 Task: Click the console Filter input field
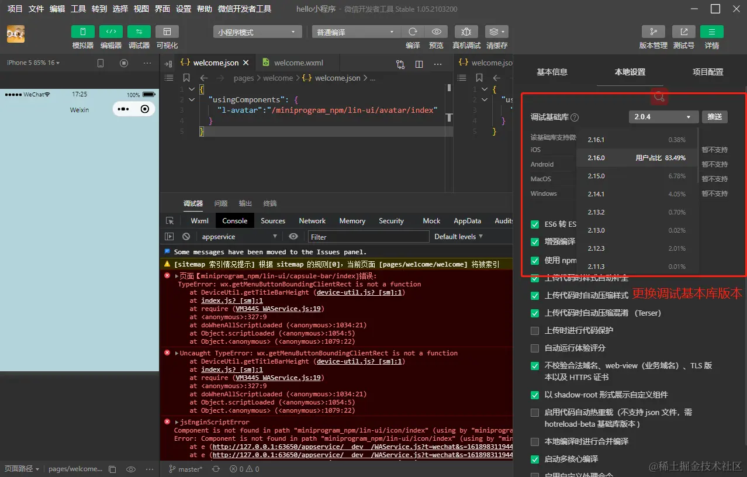[369, 237]
